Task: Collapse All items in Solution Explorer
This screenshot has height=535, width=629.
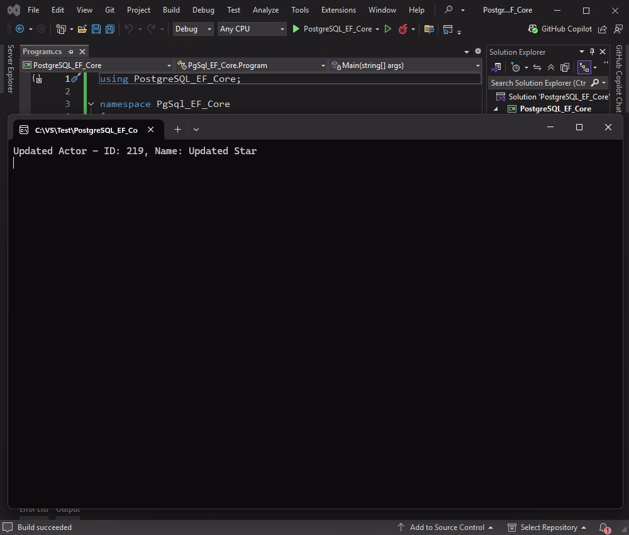Action: click(550, 67)
